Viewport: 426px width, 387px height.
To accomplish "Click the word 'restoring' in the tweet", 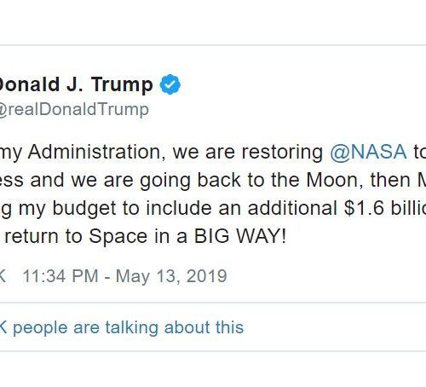I will 282,153.
